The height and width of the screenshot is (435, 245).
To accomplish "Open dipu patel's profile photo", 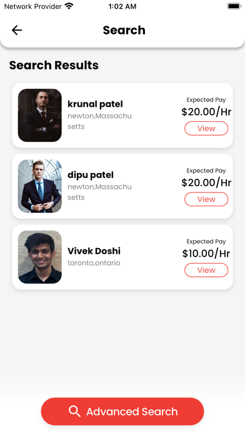I will coord(39,186).
